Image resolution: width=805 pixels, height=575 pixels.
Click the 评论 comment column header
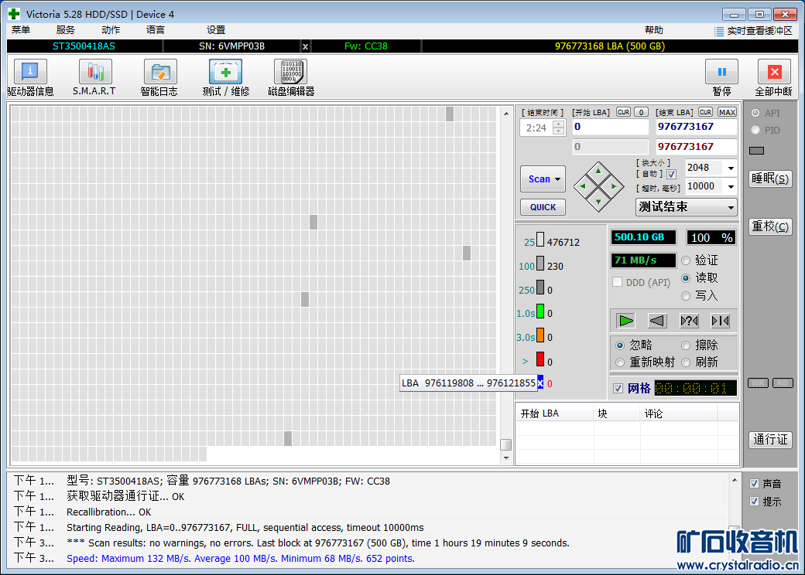pyautogui.click(x=679, y=413)
